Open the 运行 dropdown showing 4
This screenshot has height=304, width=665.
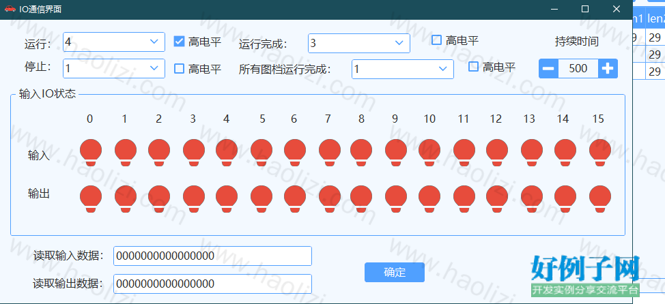[x=113, y=42]
